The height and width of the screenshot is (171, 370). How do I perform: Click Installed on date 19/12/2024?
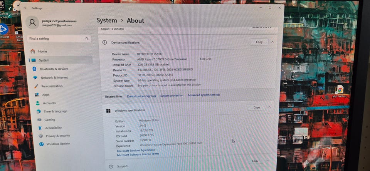pos(146,130)
